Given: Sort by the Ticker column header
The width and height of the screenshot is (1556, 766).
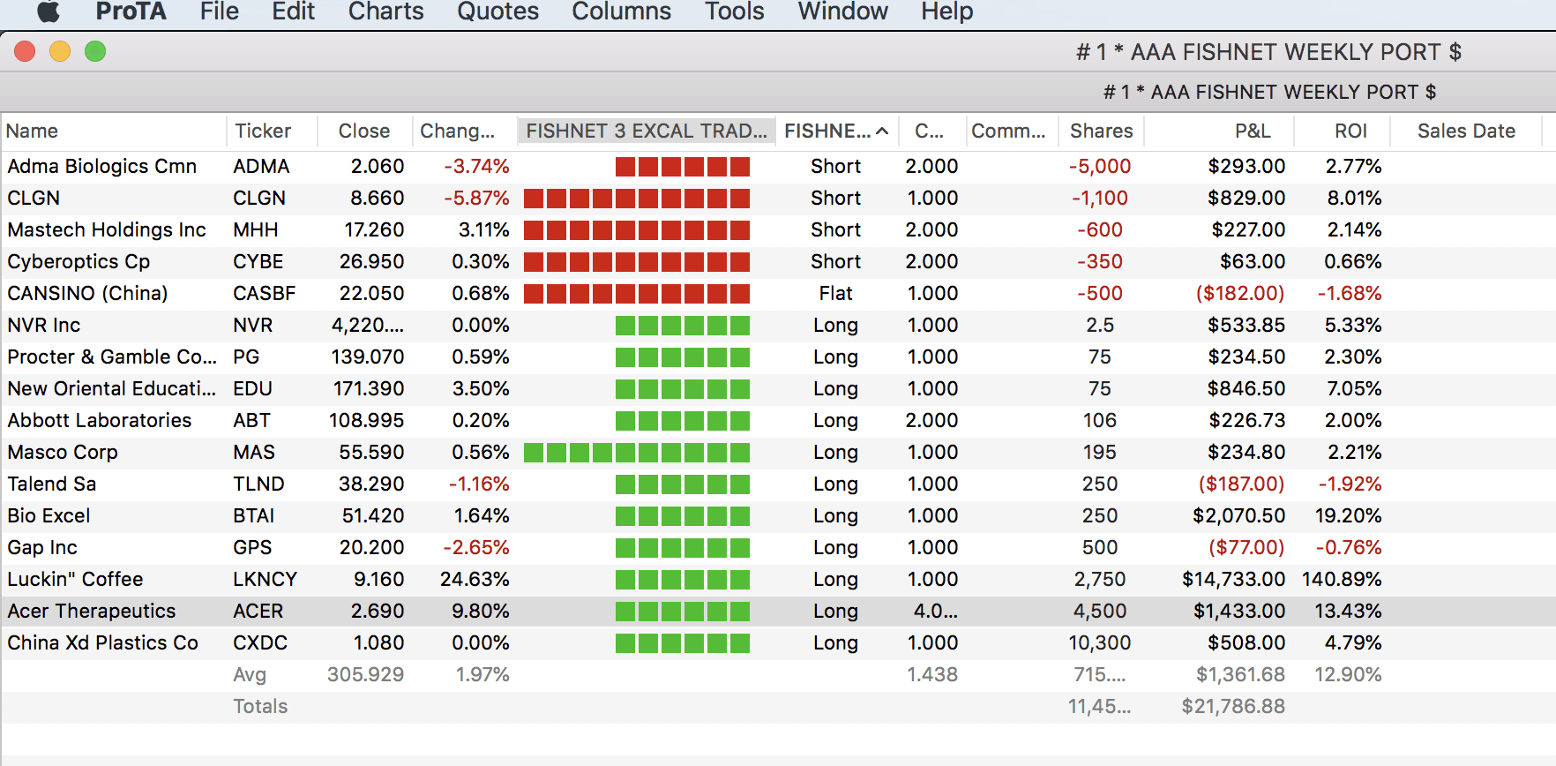Looking at the screenshot, I should [272, 131].
